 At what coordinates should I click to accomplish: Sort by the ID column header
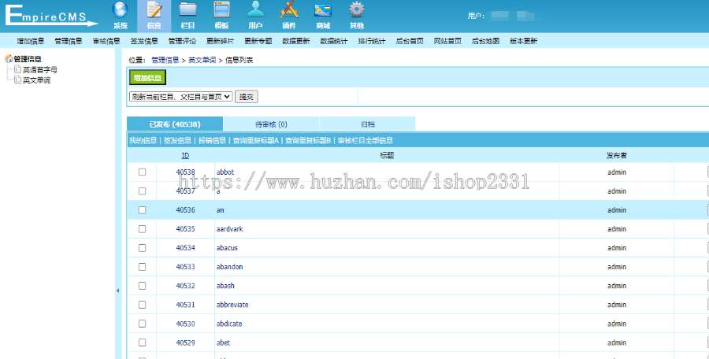pyautogui.click(x=185, y=156)
